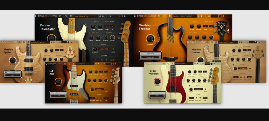Click the master volume knob in Washburn Fretless toolbar
The width and height of the screenshot is (269, 121).
(x=220, y=16)
